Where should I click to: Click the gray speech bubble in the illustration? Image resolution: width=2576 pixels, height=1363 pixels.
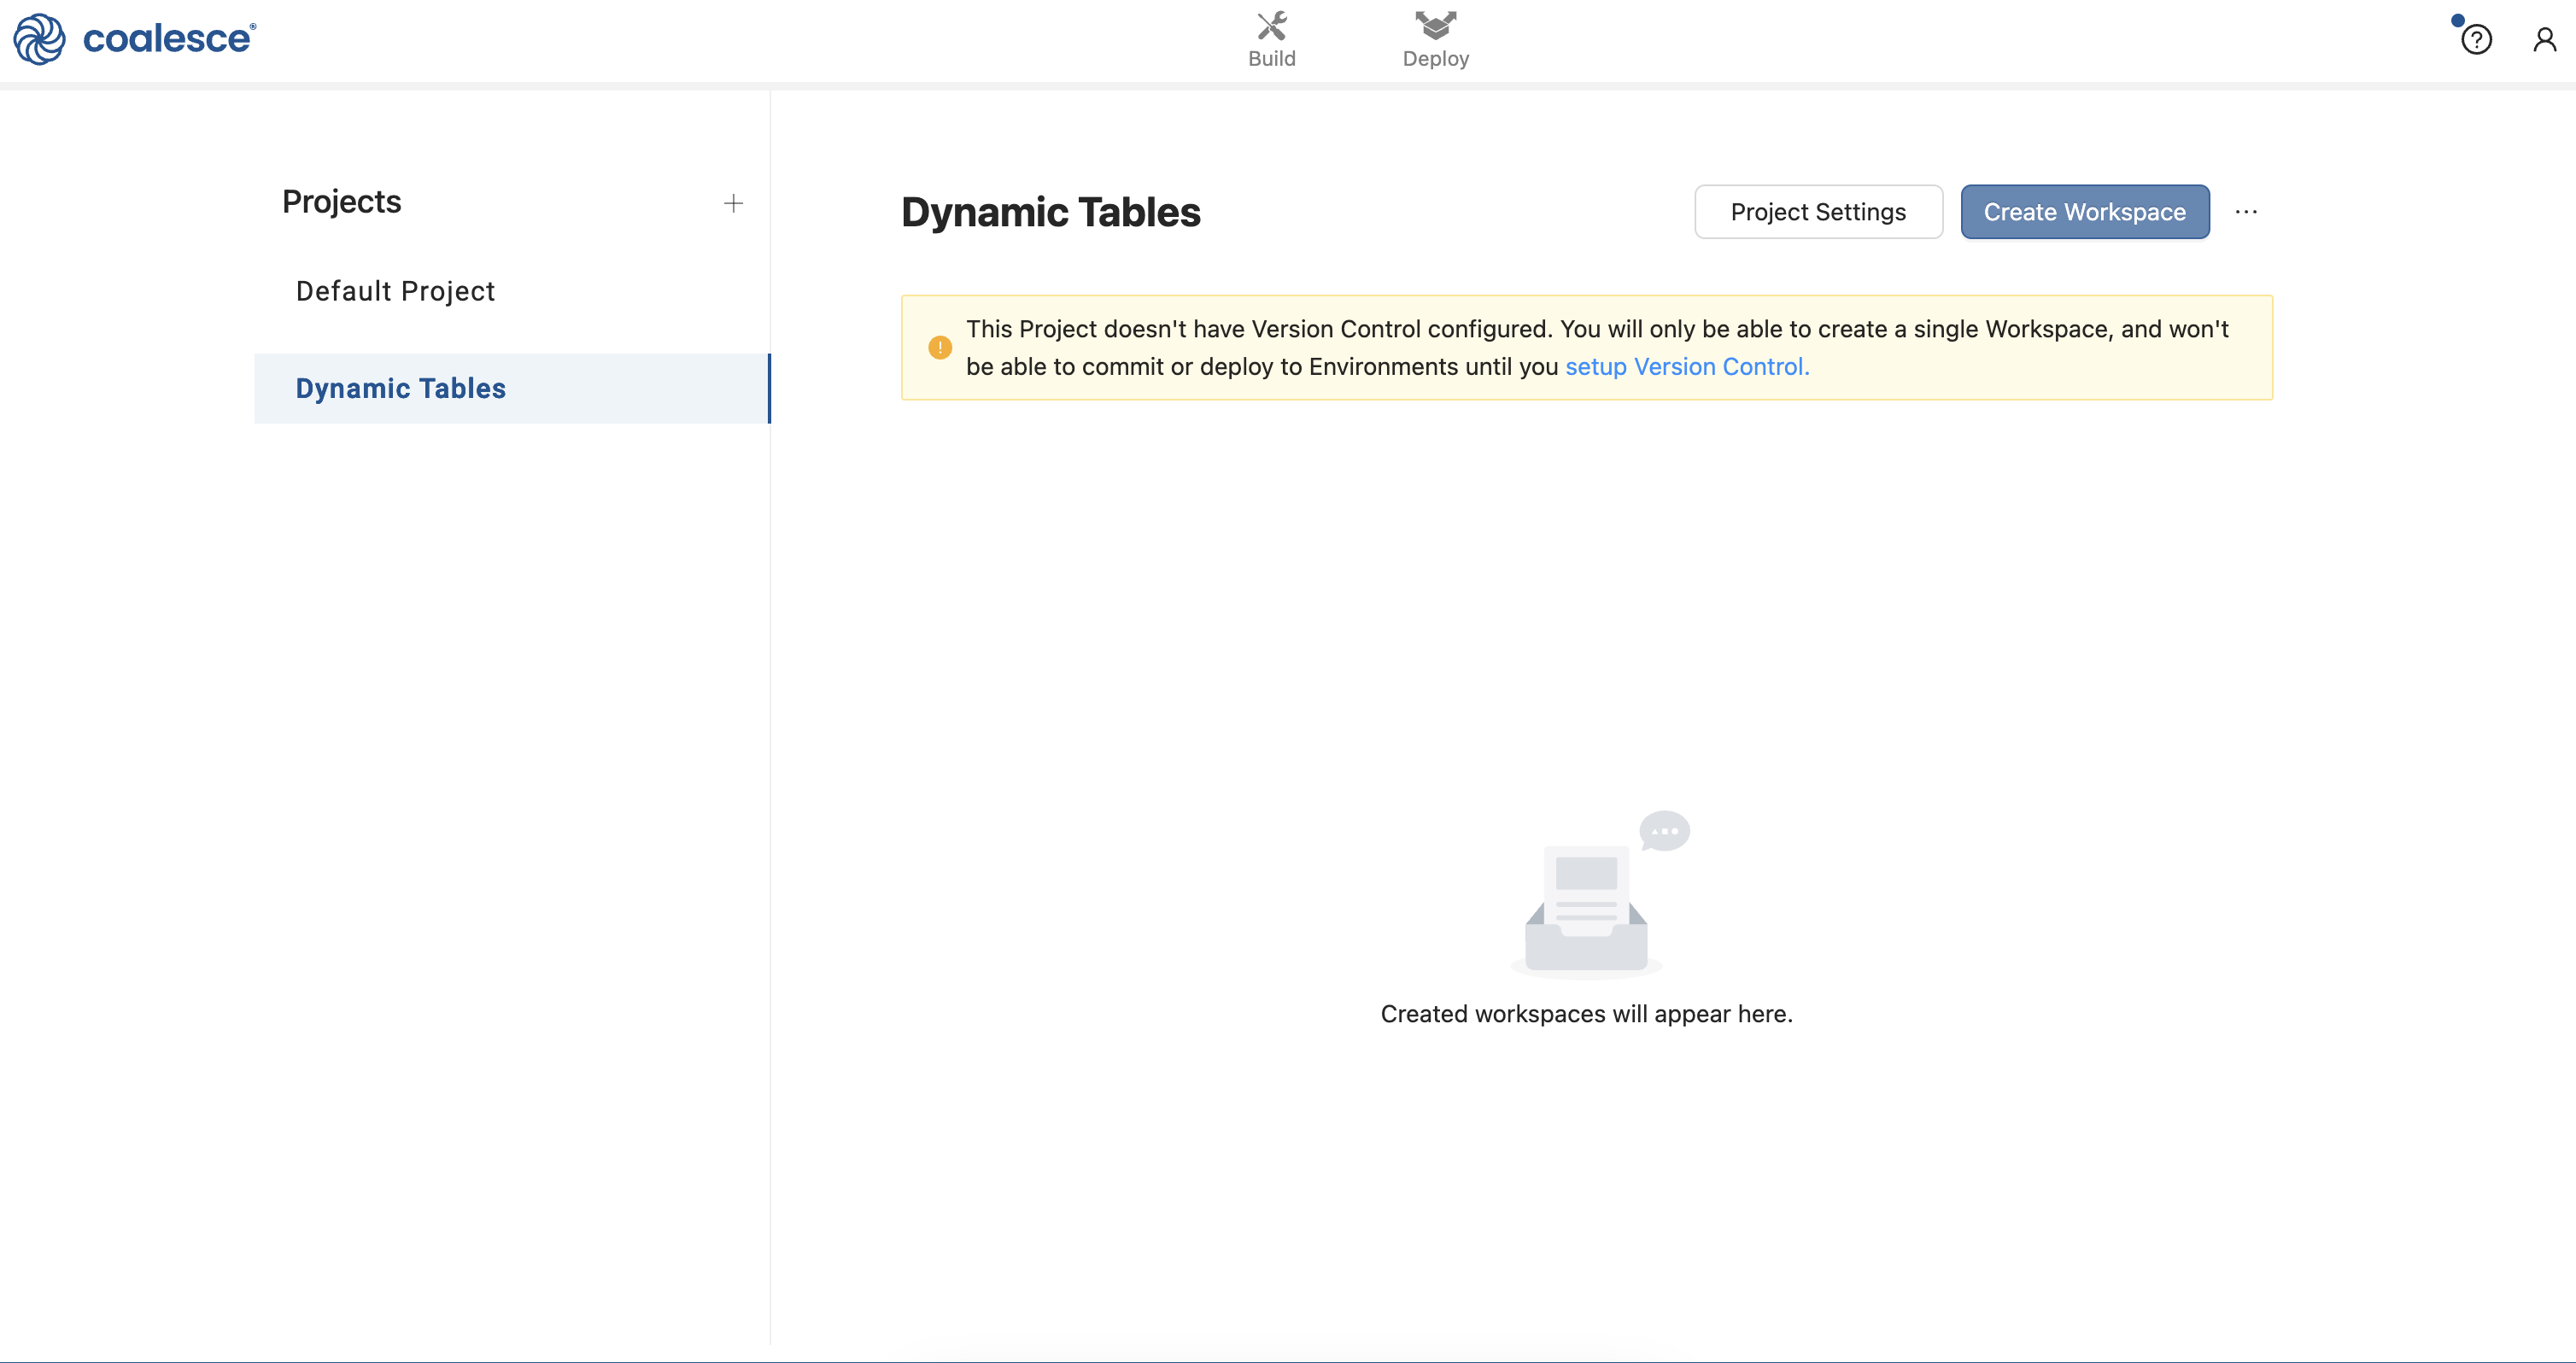1664,830
